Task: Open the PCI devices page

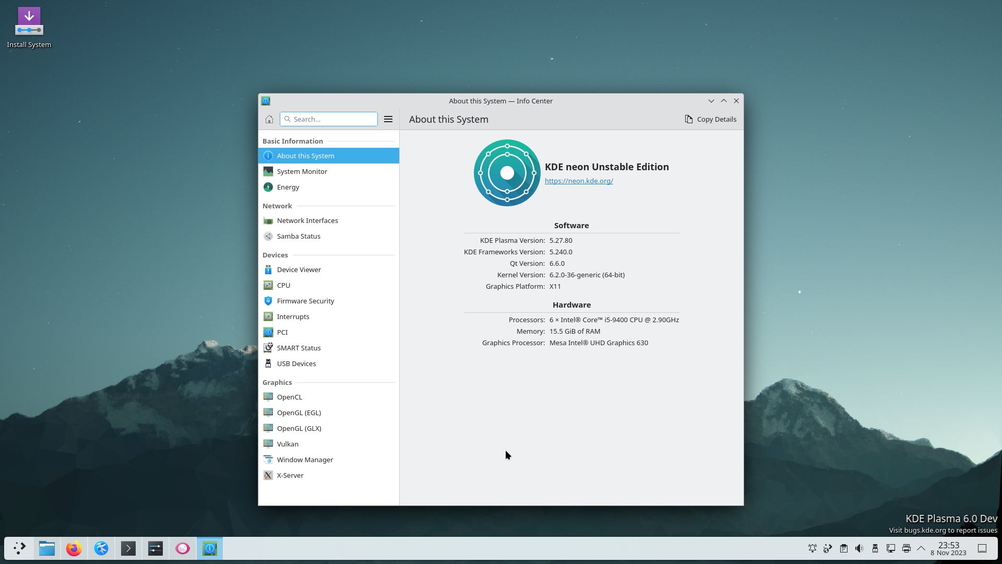Action: click(329, 332)
